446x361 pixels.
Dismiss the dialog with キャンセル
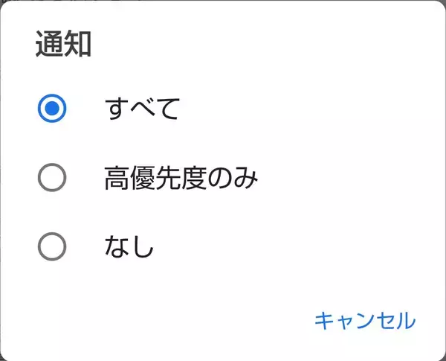tap(364, 321)
